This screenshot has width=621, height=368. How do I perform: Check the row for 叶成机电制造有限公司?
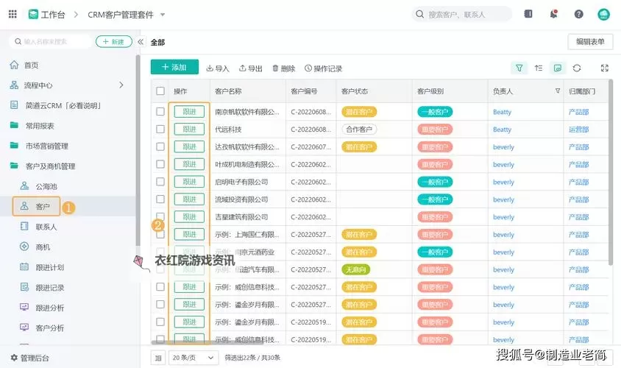point(160,164)
